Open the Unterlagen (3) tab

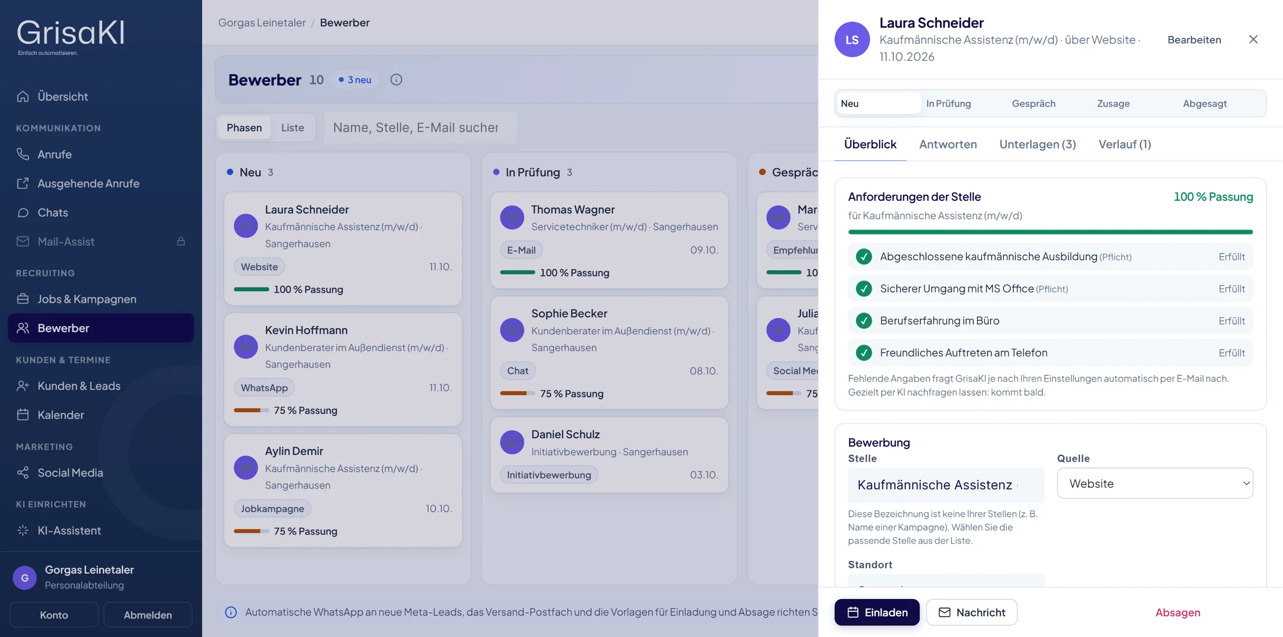tap(1038, 144)
